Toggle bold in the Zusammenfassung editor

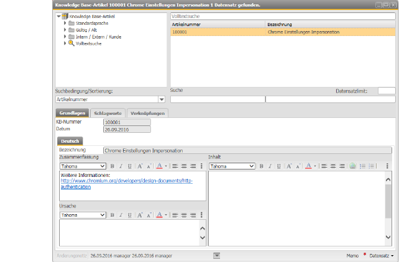pos(112,166)
